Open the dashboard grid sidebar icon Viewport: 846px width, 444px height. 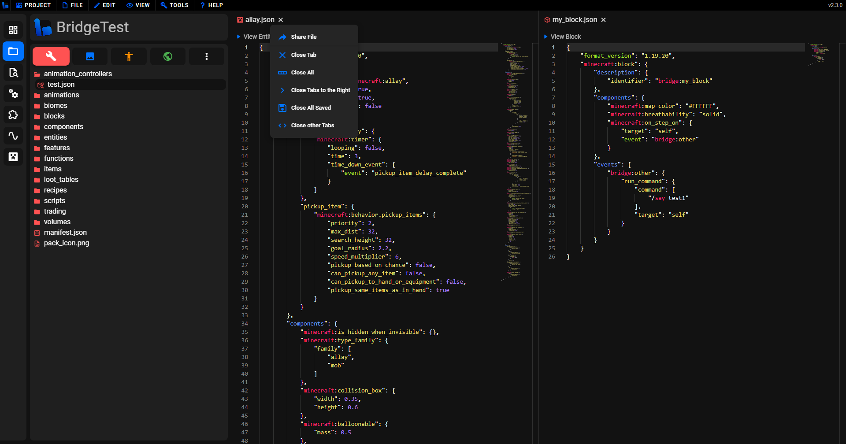point(13,30)
